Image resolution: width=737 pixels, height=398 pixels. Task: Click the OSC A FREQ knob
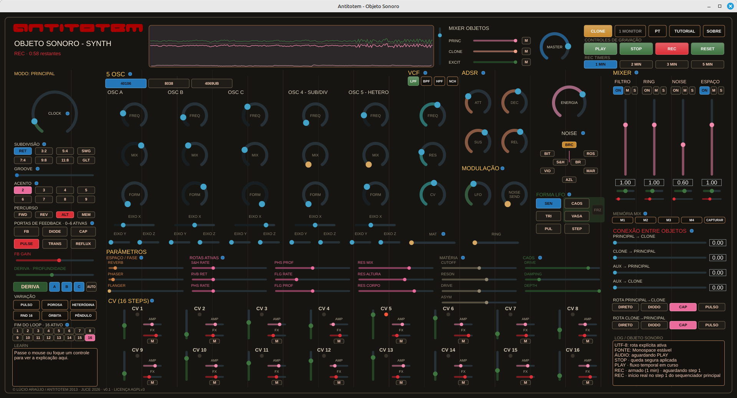pos(134,115)
